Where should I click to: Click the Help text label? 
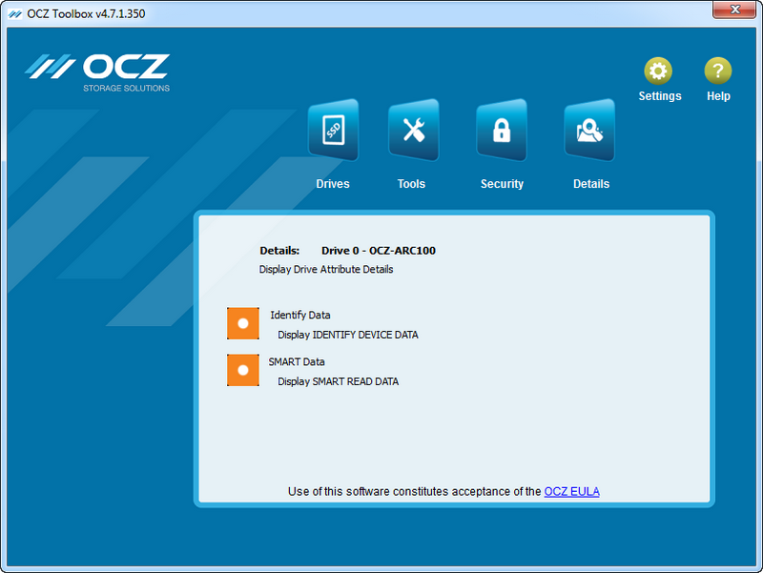[x=718, y=96]
